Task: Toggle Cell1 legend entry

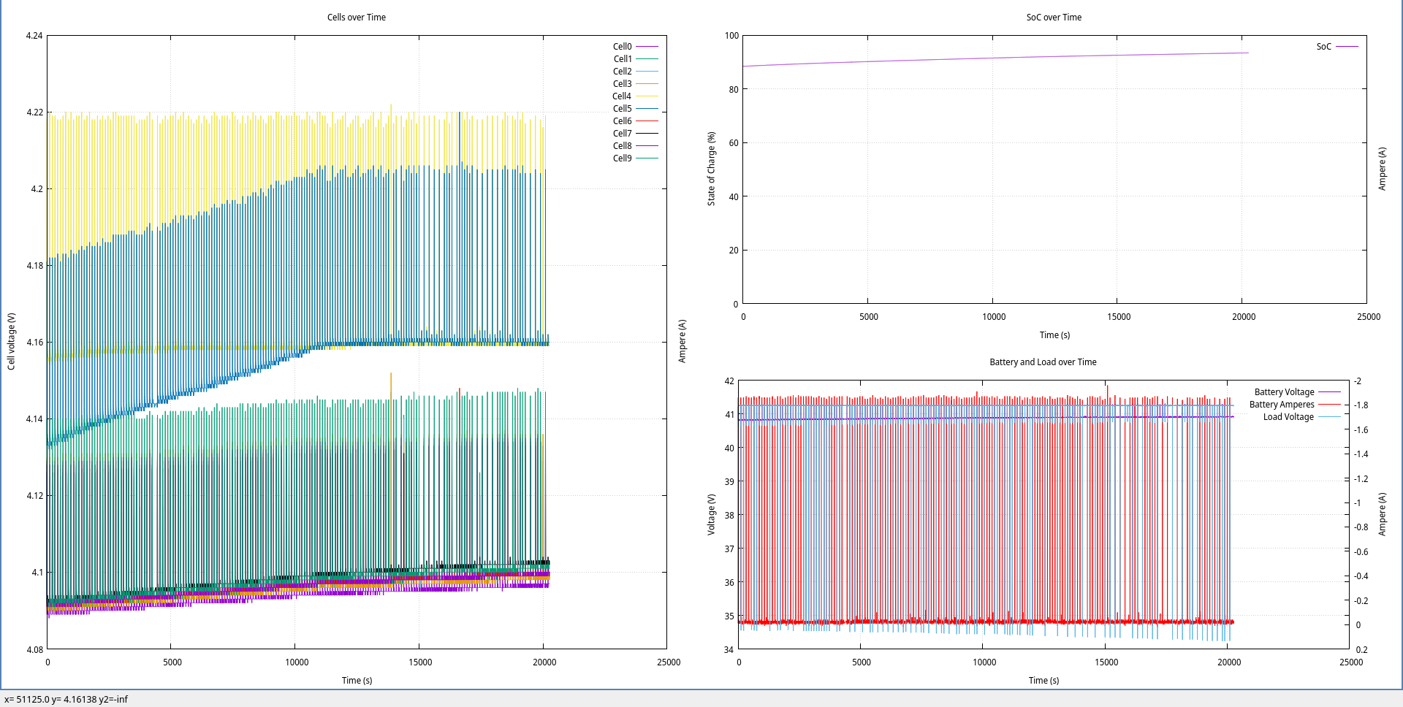Action: (x=635, y=59)
